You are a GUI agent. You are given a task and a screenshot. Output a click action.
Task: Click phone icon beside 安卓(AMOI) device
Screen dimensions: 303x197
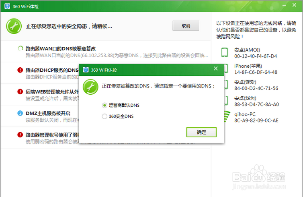(225, 52)
